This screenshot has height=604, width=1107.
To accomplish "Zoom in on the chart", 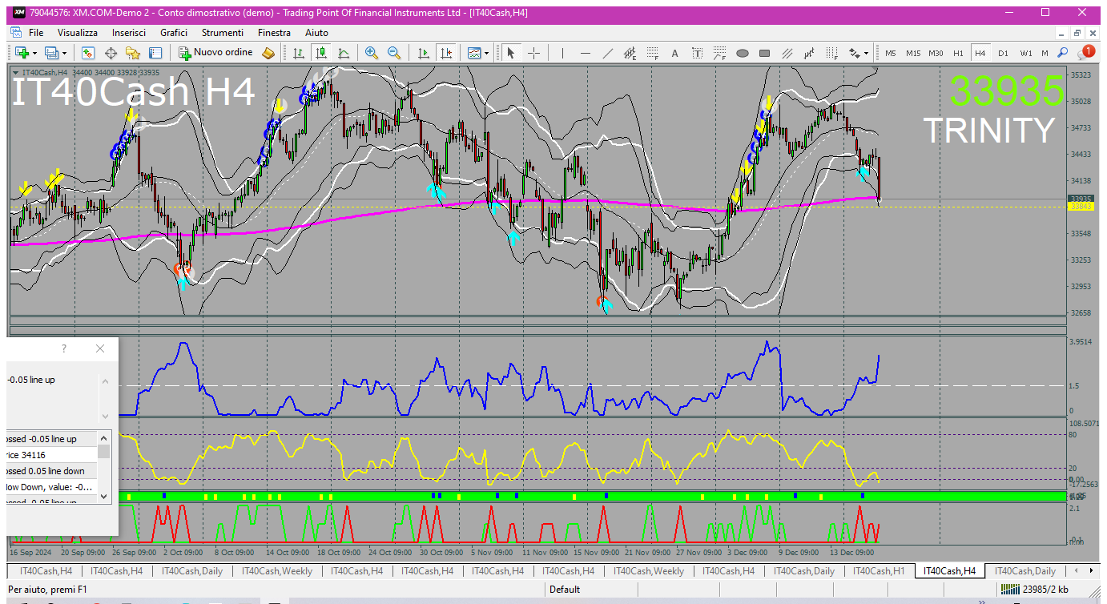I will [372, 53].
